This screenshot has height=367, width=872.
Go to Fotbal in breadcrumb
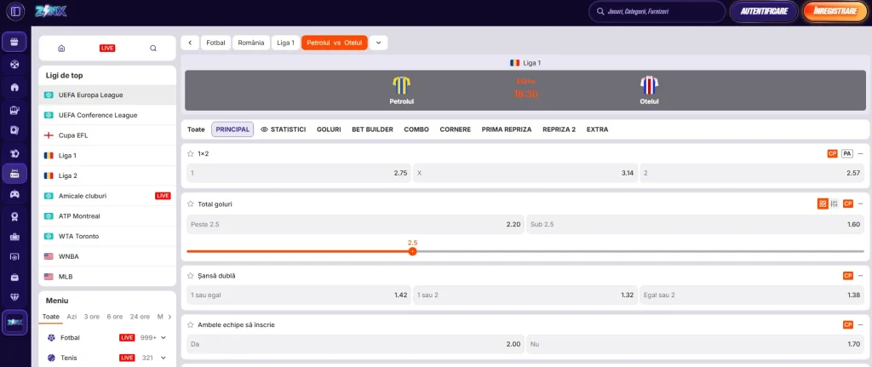pyautogui.click(x=215, y=43)
